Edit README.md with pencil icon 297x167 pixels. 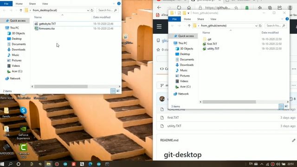(293, 140)
